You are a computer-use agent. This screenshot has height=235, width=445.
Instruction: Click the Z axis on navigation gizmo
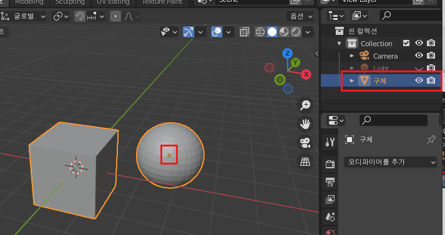tap(288, 53)
